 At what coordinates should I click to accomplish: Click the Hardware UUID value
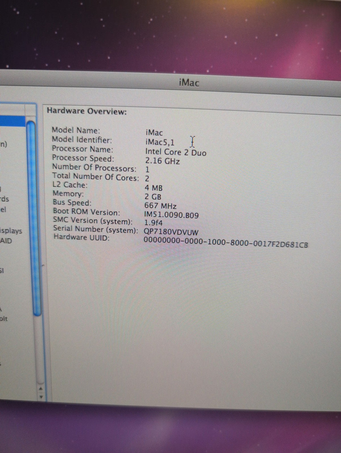click(226, 242)
